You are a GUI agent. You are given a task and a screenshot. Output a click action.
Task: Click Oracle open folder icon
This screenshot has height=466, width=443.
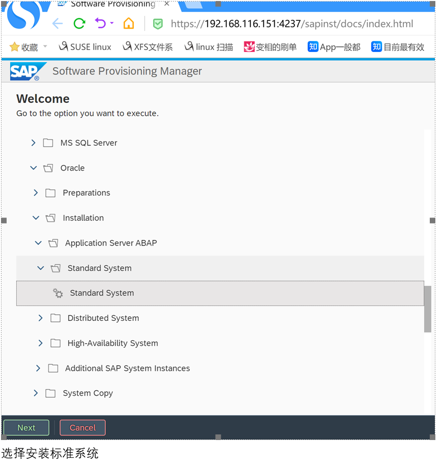[48, 168]
